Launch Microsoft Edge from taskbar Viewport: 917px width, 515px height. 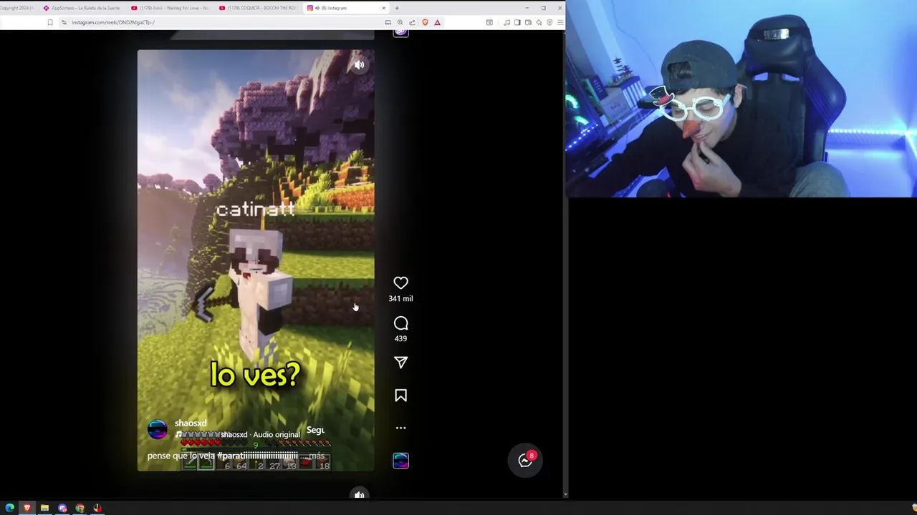point(9,508)
